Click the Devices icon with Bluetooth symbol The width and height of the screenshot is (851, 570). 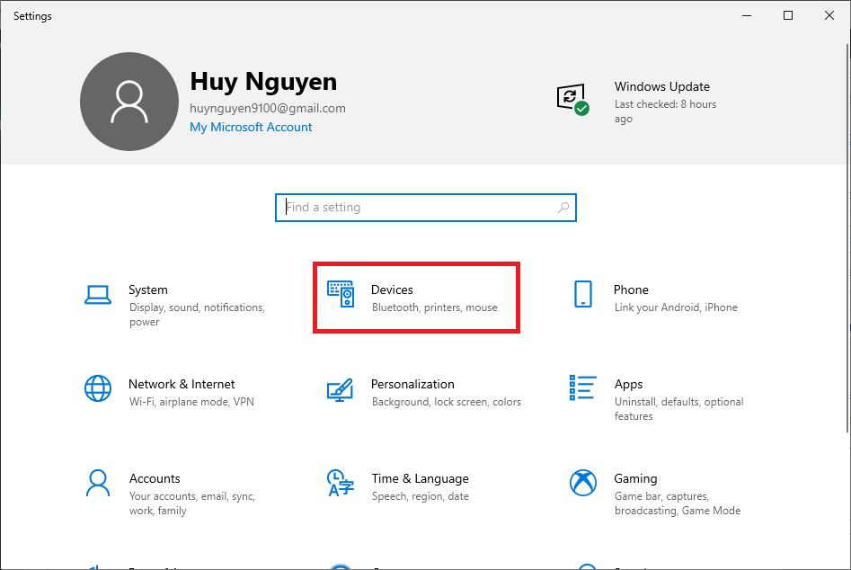tap(341, 294)
